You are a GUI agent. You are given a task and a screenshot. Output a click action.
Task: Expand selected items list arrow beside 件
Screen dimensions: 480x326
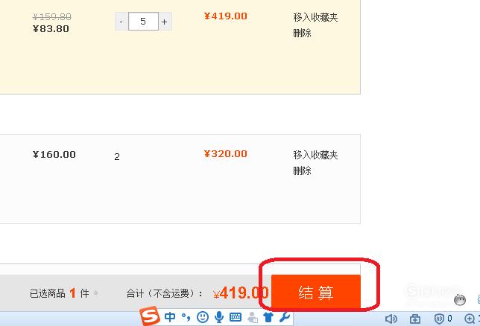(x=96, y=293)
